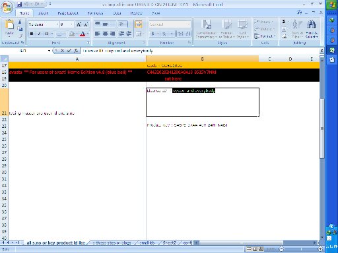The width and height of the screenshot is (338, 253).
Task: Click the Fill down icon in Editing
Action: [x=284, y=29]
